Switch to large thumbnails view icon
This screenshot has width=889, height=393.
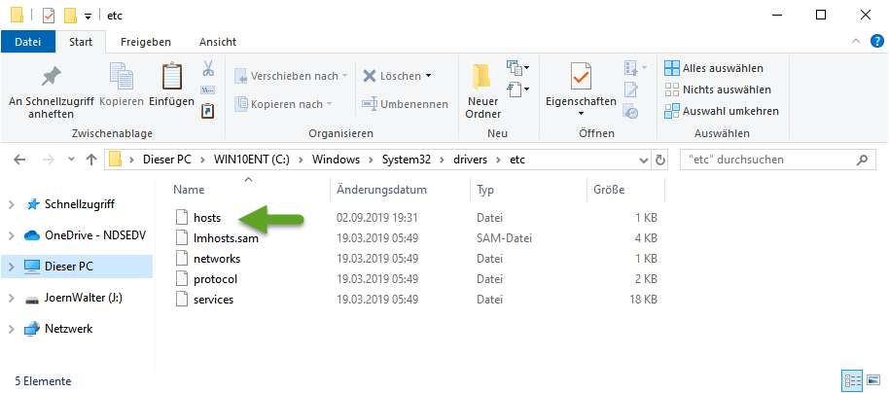click(871, 380)
